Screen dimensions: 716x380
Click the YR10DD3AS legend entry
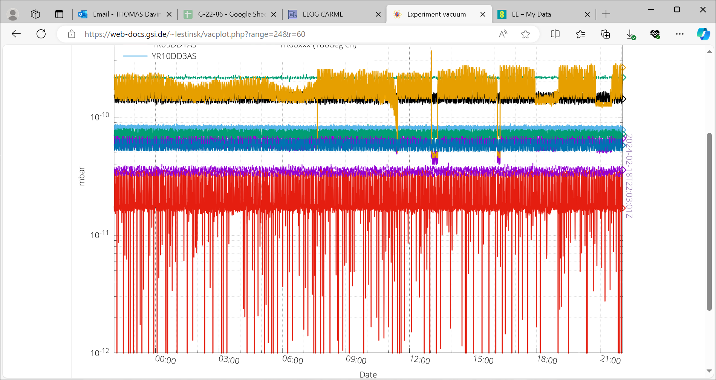point(160,56)
